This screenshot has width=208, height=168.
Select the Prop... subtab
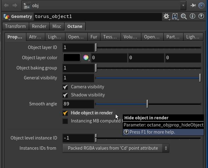point(15,37)
